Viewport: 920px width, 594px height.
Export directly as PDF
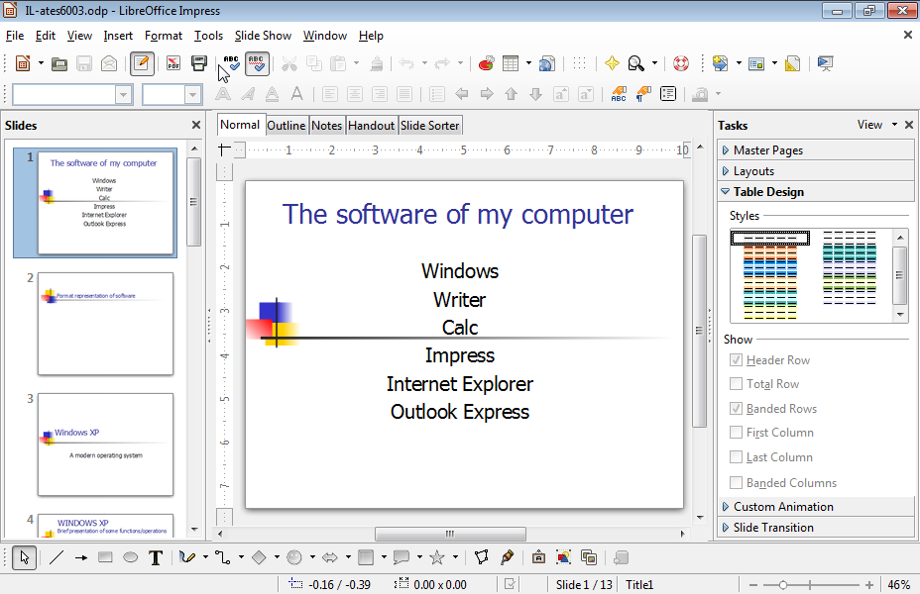[173, 63]
